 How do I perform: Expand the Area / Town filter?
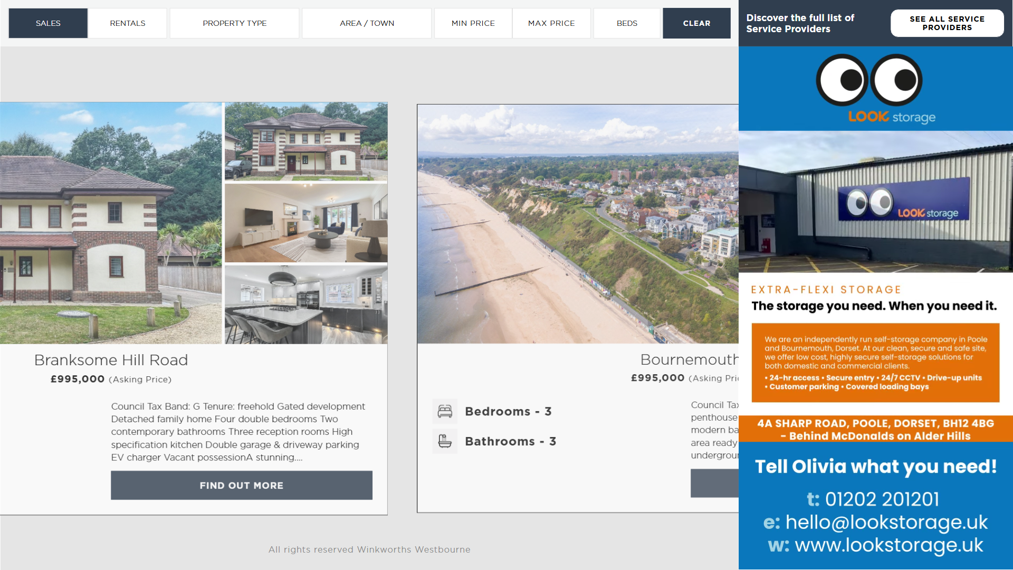[367, 23]
